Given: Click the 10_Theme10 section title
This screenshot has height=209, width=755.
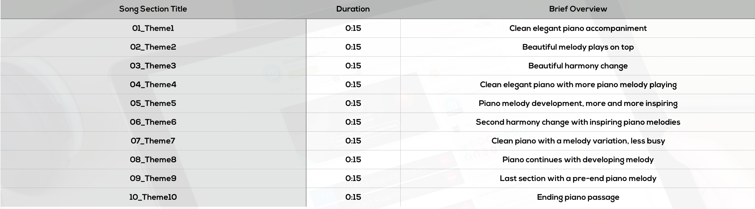Looking at the screenshot, I should pos(153,197).
